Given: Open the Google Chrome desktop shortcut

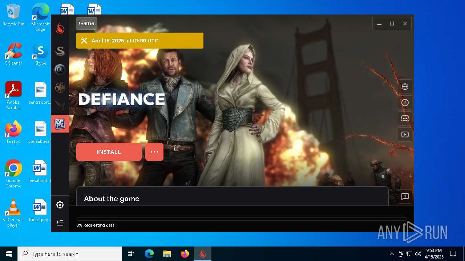Looking at the screenshot, I should click(13, 174).
